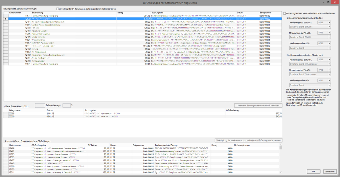Open the 8730 account number dropdown
The width and height of the screenshot is (340, 177).
tap(329, 44)
